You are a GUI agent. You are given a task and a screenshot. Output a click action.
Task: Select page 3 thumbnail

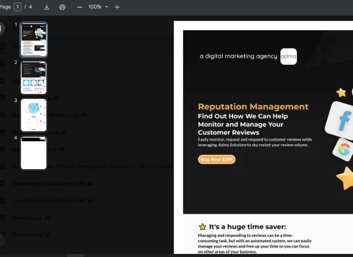(x=33, y=115)
